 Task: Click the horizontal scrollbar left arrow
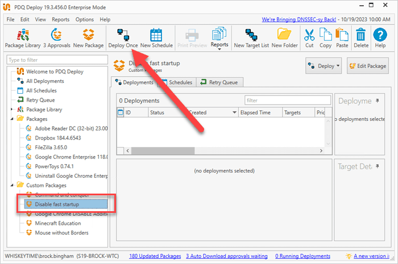(x=128, y=151)
